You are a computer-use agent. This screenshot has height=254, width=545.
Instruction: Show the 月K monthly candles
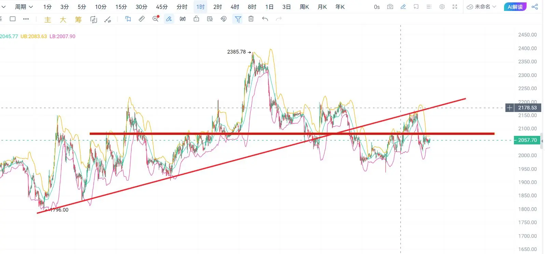pyautogui.click(x=322, y=7)
